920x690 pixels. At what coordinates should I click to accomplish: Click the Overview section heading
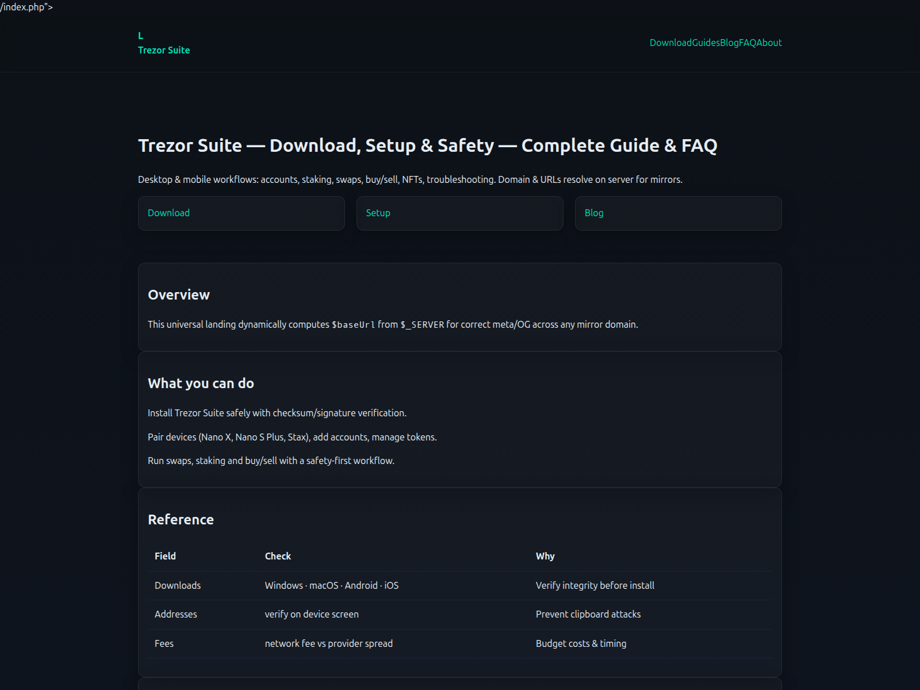tap(179, 295)
